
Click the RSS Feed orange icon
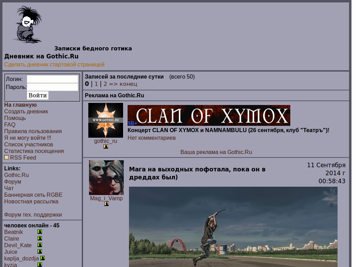click(6, 157)
